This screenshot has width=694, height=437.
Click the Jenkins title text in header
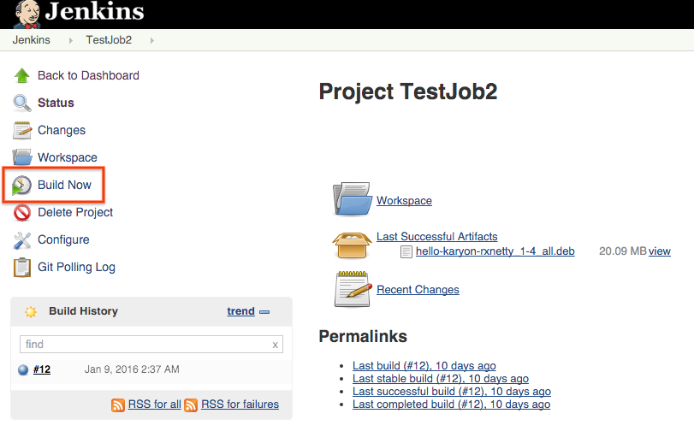(x=95, y=10)
